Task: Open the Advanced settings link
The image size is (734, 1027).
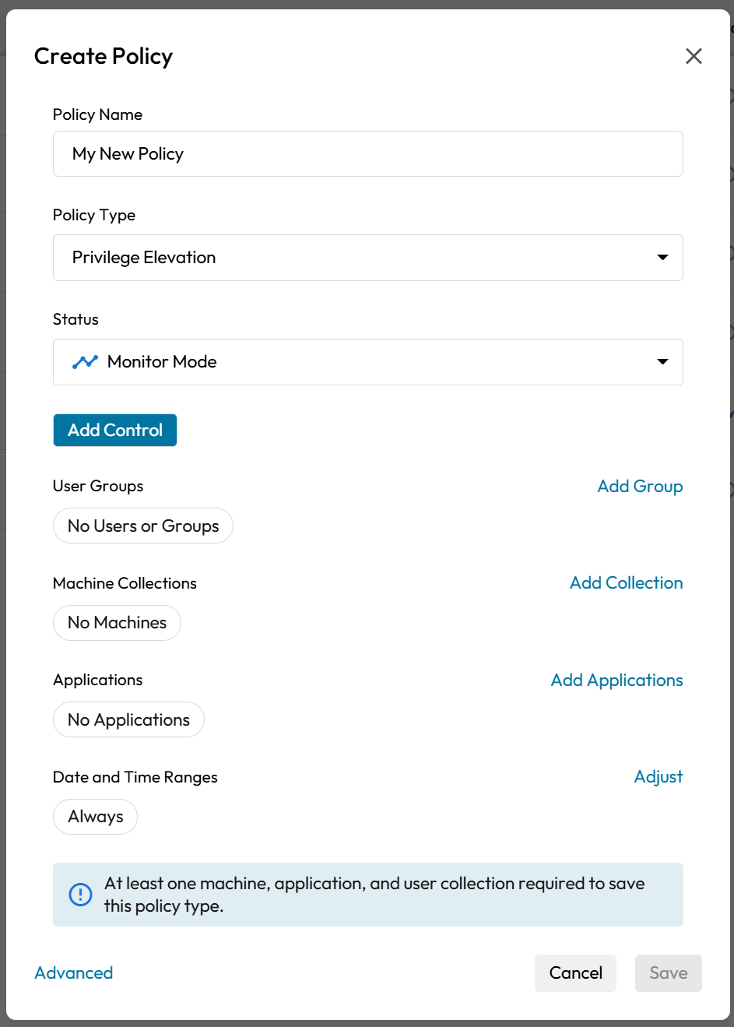Action: click(74, 973)
